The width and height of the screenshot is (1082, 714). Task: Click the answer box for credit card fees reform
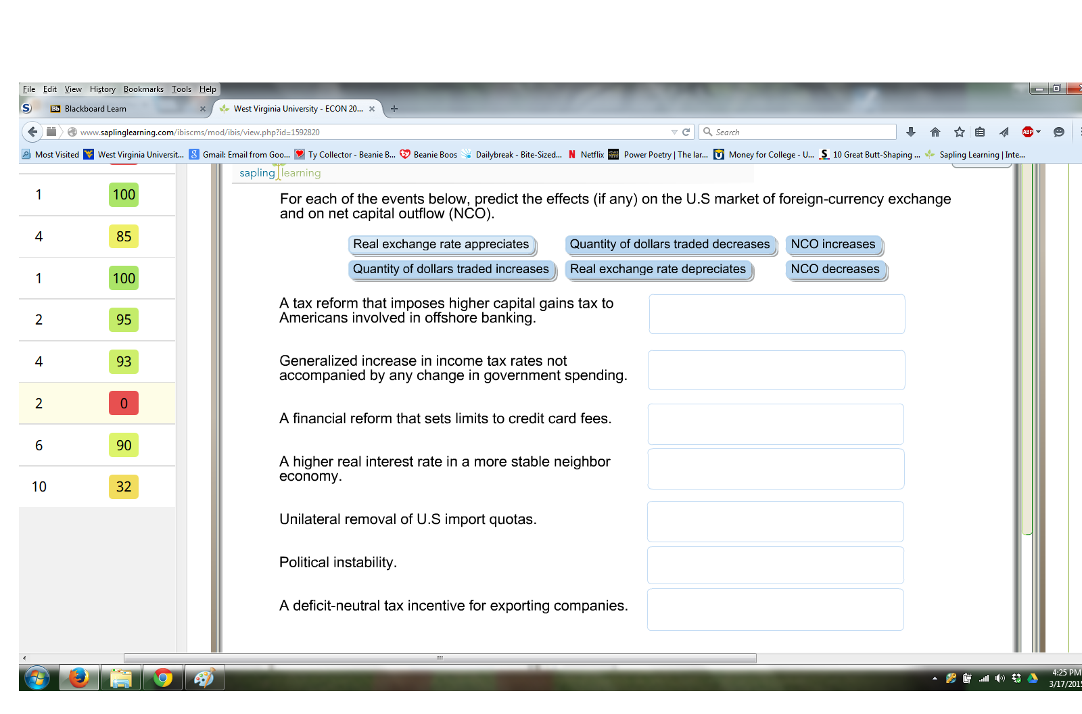pyautogui.click(x=776, y=424)
